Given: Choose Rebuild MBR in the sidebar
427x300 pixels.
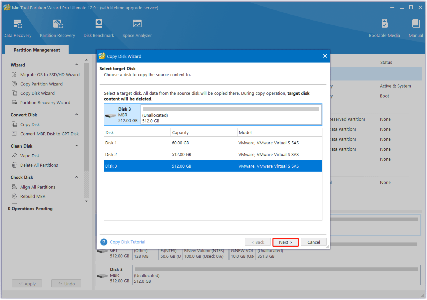Looking at the screenshot, I should coord(33,196).
